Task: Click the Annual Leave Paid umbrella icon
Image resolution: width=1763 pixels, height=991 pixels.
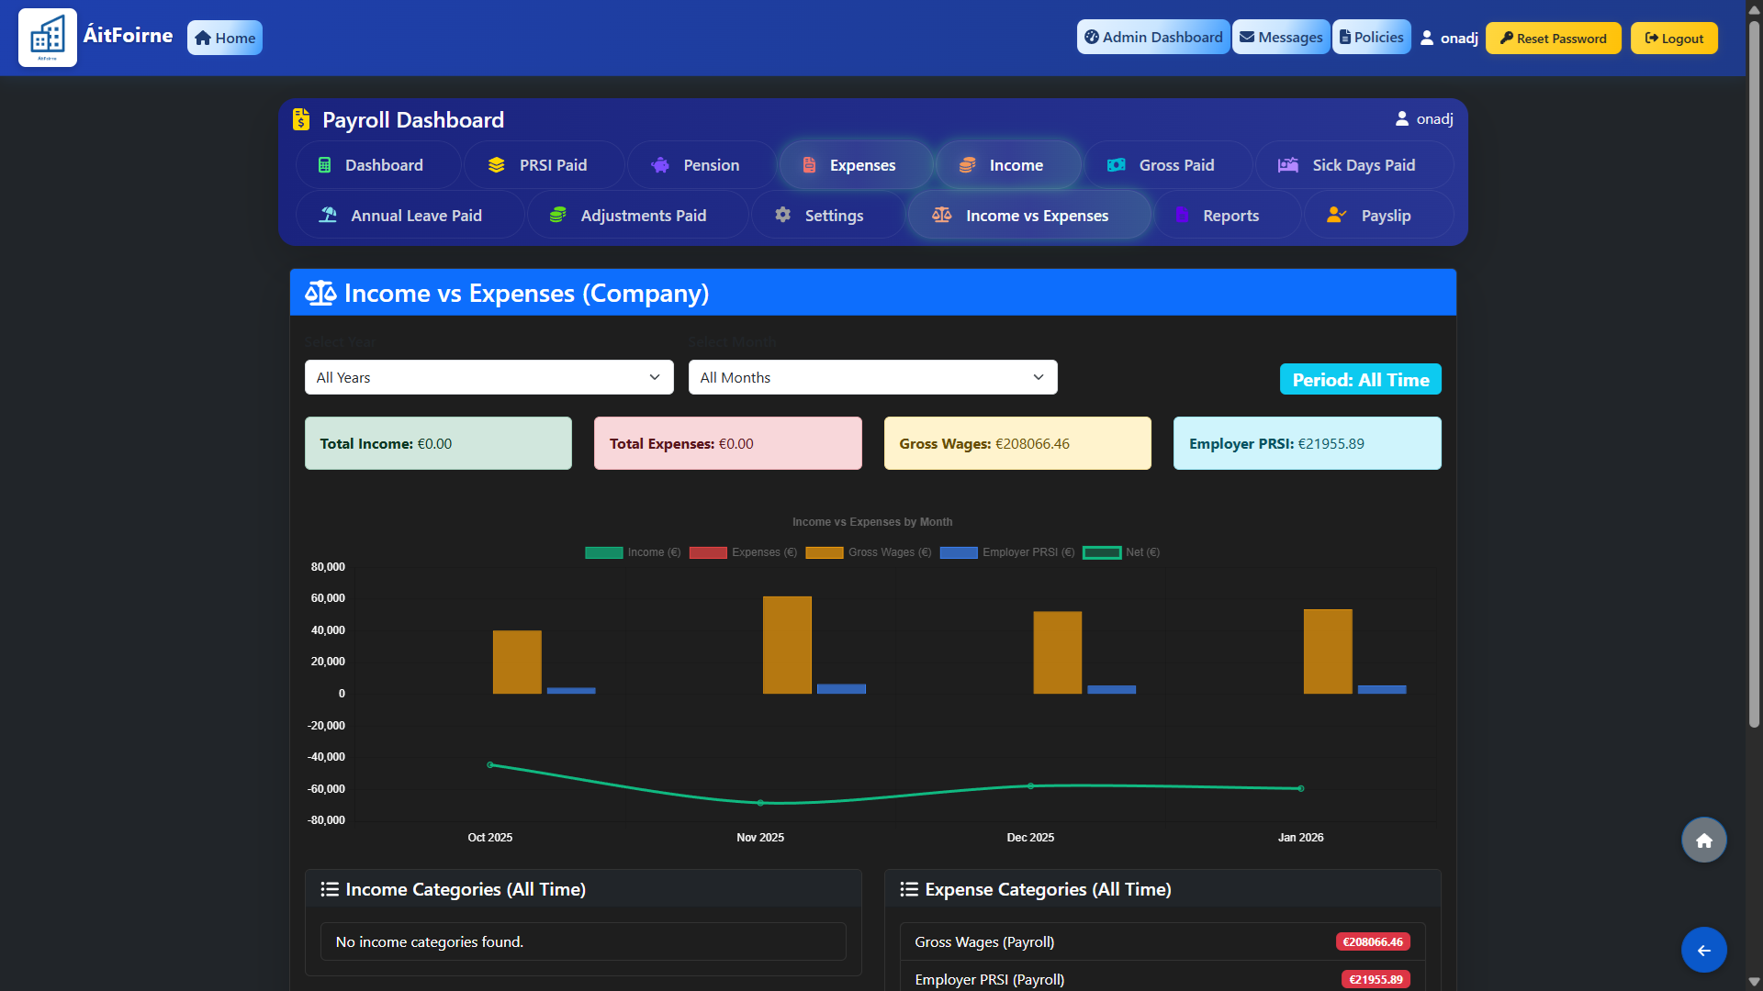Action: [x=328, y=215]
